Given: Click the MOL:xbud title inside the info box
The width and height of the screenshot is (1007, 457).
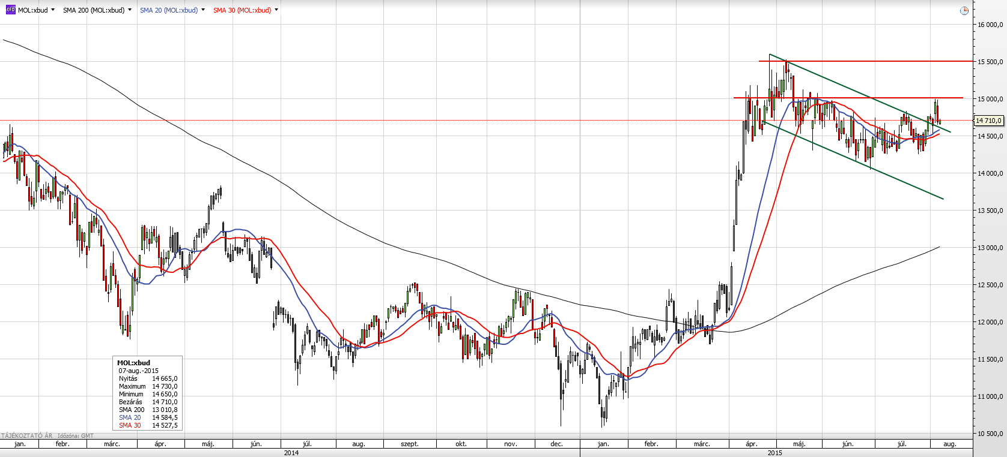Looking at the screenshot, I should (x=133, y=363).
